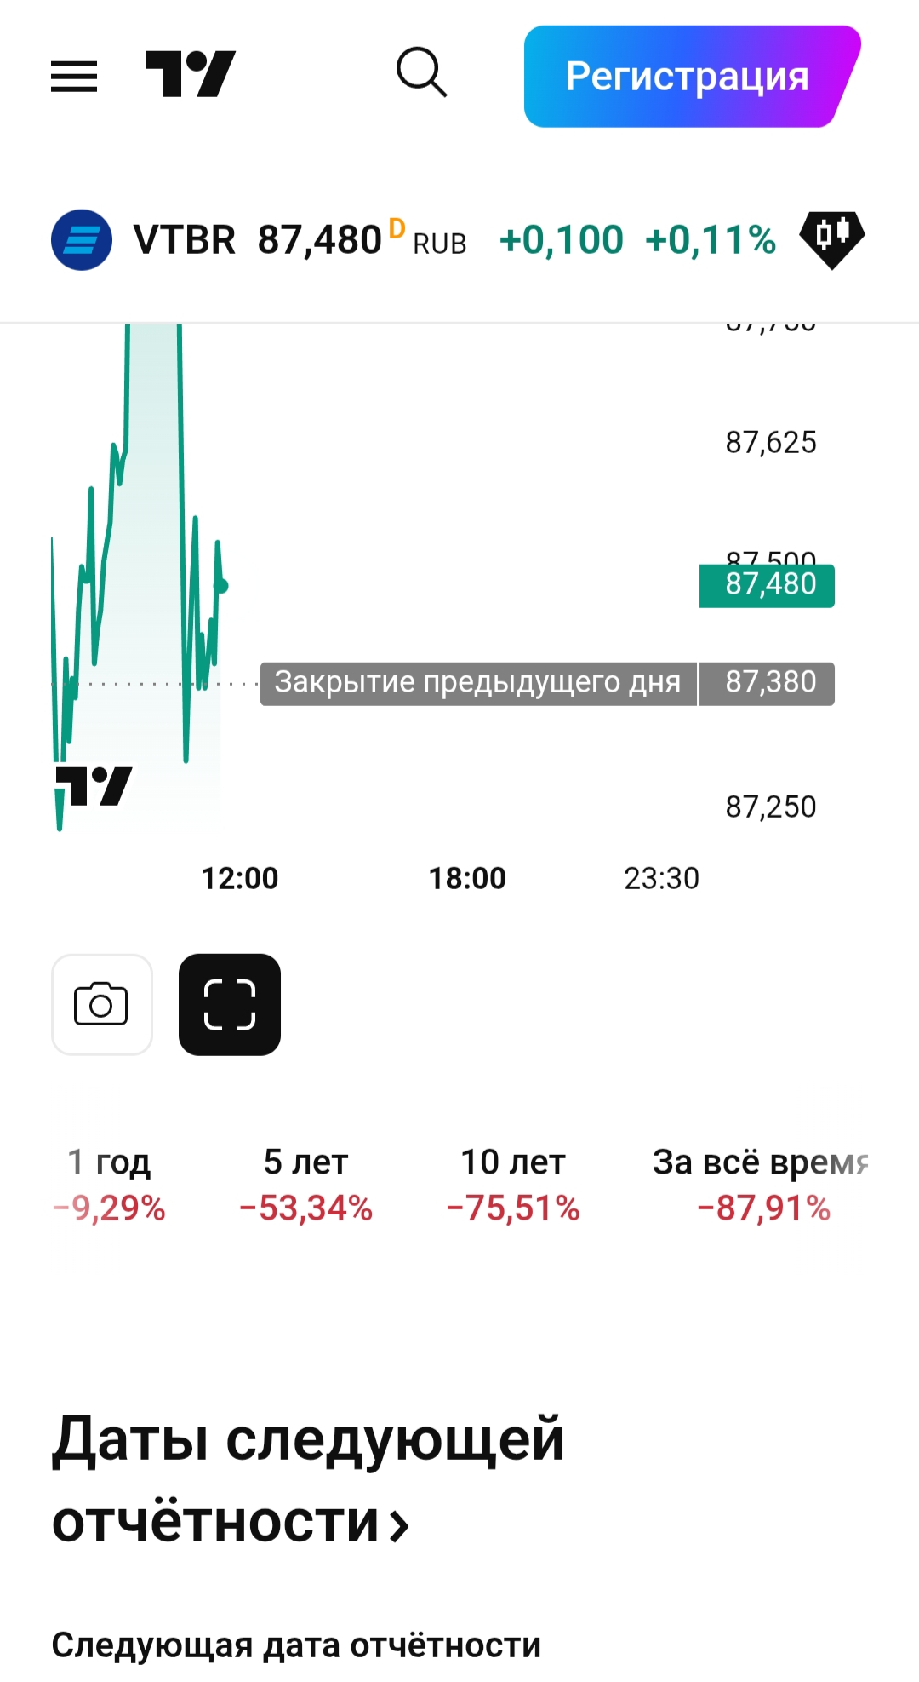Select the 5 лет performance period

point(305,1185)
